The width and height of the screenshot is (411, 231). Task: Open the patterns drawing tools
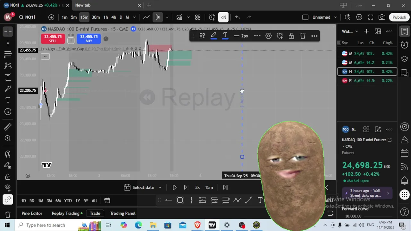pyautogui.click(x=8, y=66)
